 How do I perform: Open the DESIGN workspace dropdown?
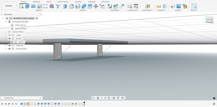pyautogui.click(x=9, y=6)
